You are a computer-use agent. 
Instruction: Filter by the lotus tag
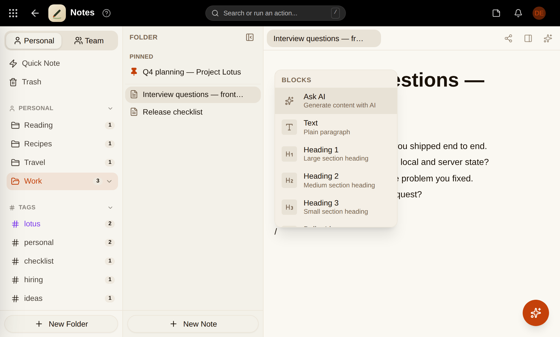tap(62, 224)
